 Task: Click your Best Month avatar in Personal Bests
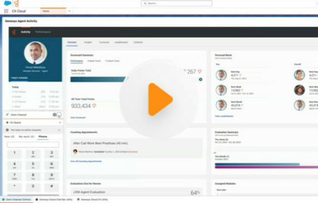221,105
